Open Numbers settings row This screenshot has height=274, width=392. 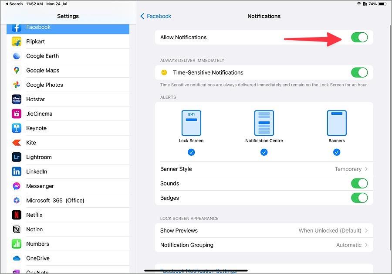pyautogui.click(x=68, y=244)
